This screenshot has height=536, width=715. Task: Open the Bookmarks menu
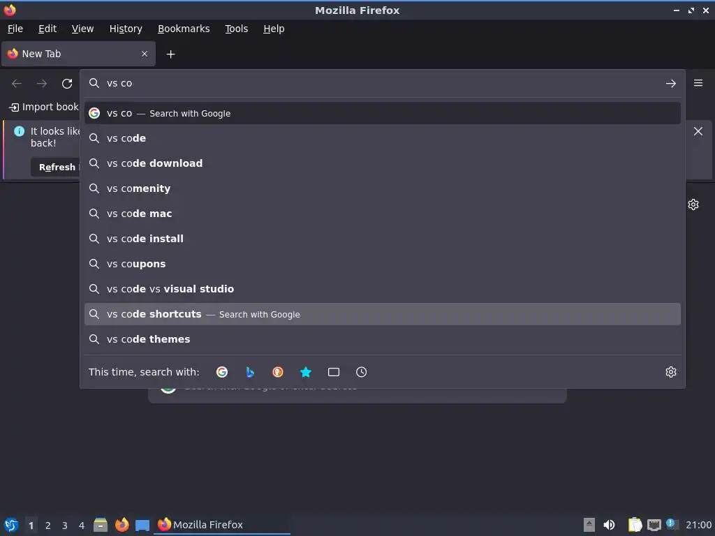click(184, 29)
